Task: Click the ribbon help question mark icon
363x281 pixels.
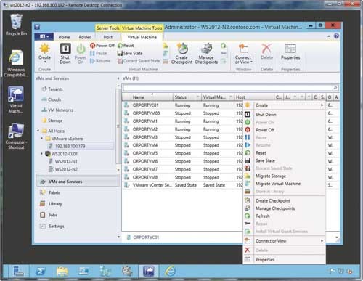Action: tap(336, 36)
